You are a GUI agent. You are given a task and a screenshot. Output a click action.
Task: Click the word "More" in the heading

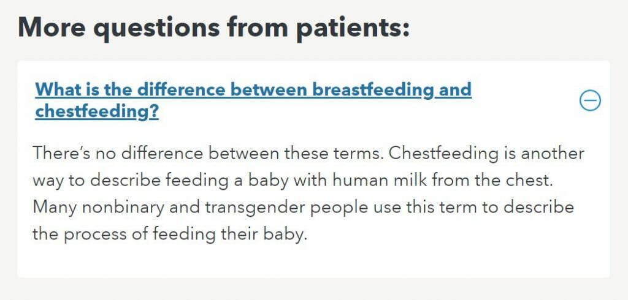(x=51, y=26)
